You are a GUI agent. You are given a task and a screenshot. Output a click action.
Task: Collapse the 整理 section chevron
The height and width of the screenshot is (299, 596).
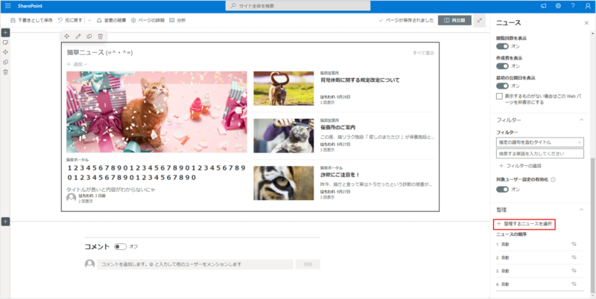580,210
